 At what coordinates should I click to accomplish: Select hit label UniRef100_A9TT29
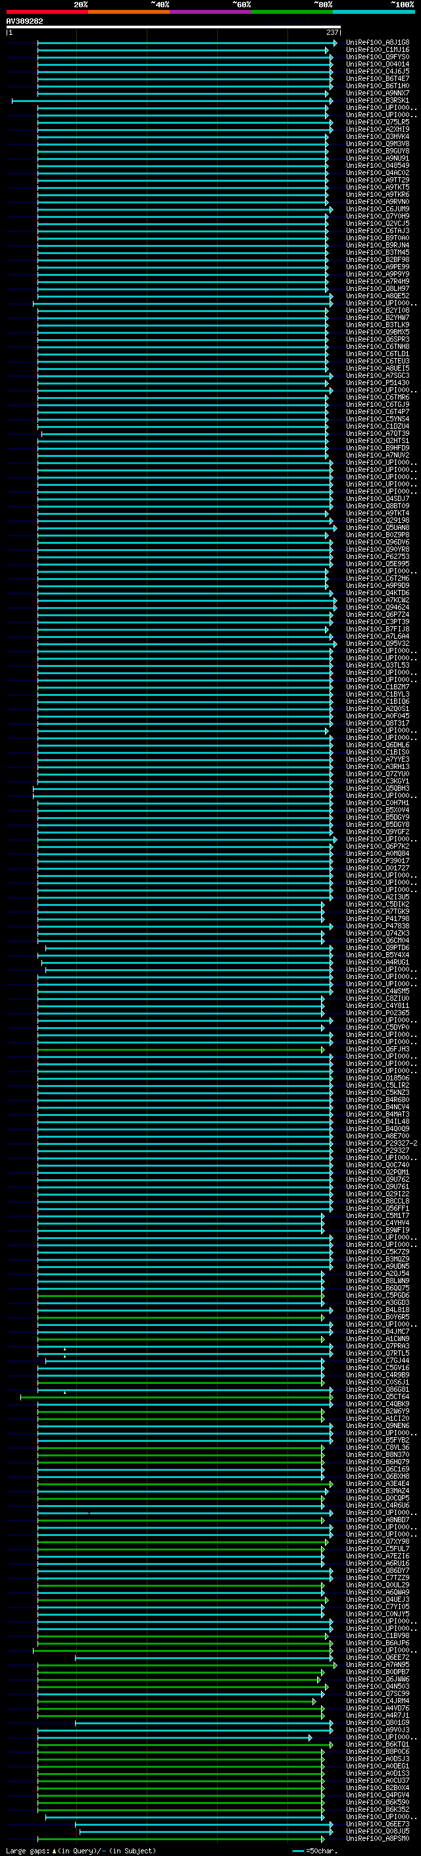378,180
